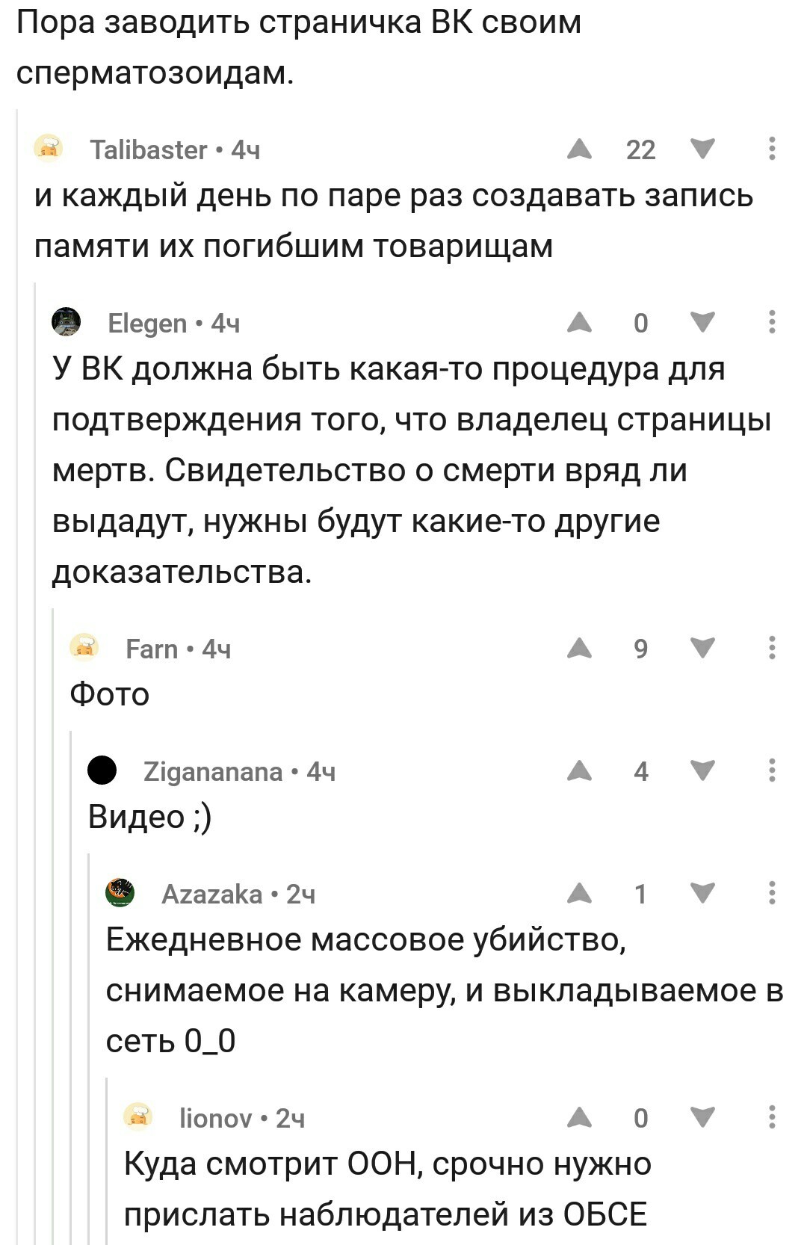The width and height of the screenshot is (807, 1245).
Task: Upvote Farn's "Фото" comment
Action: click(x=579, y=649)
